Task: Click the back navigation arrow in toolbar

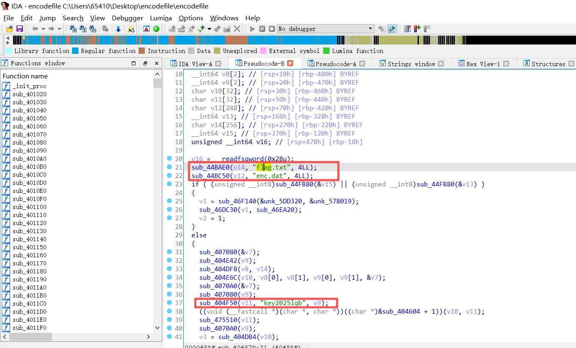Action: coord(35,29)
